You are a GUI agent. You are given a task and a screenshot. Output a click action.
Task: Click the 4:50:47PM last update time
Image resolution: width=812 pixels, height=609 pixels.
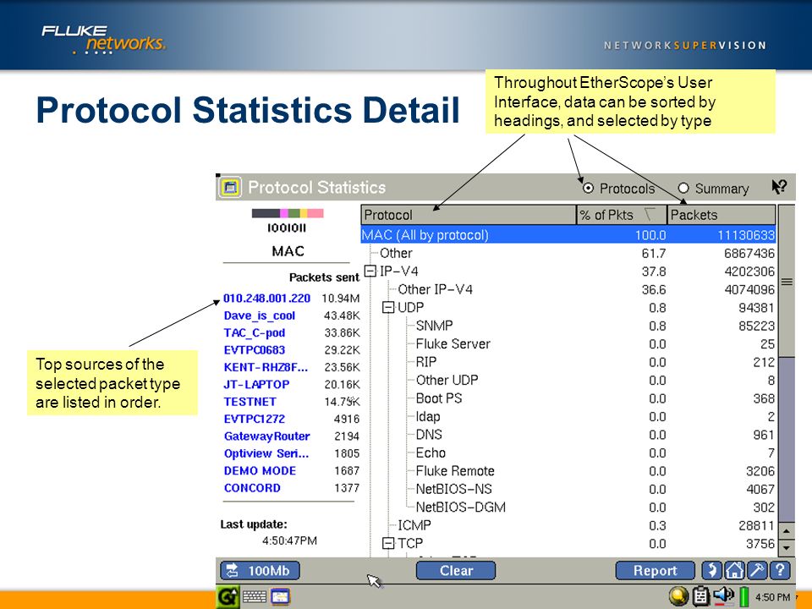coord(289,540)
